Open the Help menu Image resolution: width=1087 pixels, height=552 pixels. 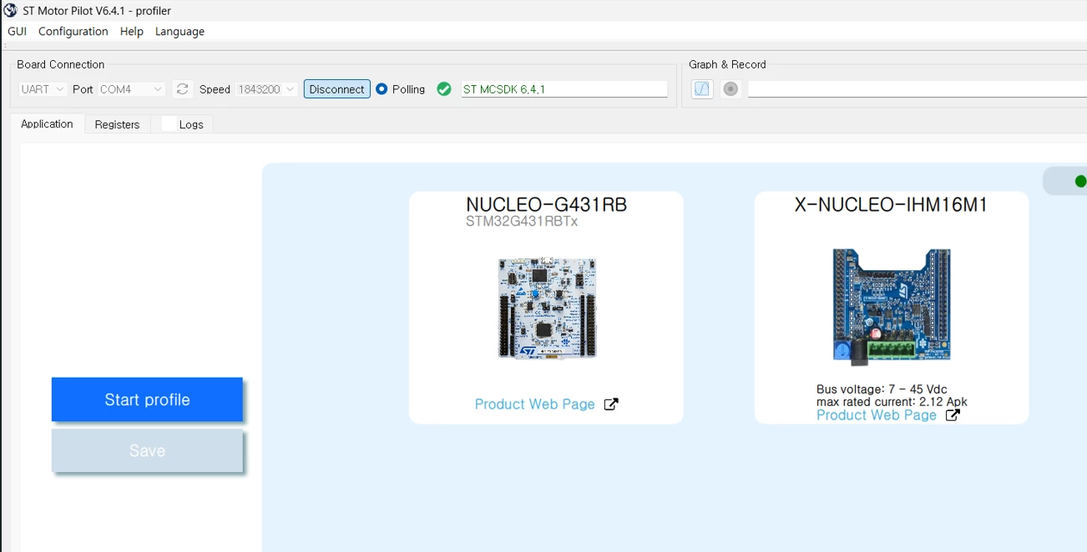point(132,32)
